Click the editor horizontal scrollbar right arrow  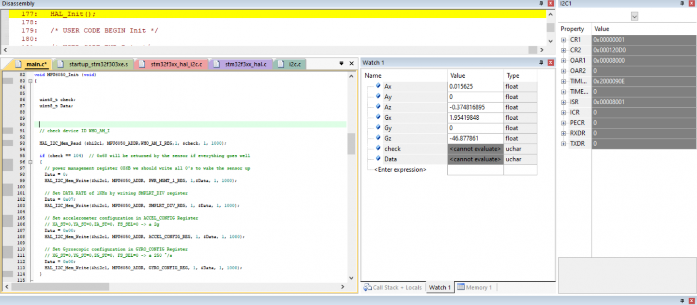[343, 287]
